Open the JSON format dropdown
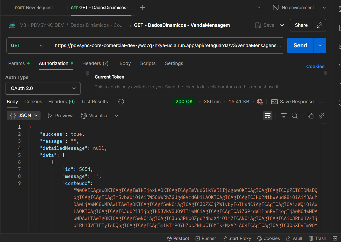341x242 pixels. (24, 115)
